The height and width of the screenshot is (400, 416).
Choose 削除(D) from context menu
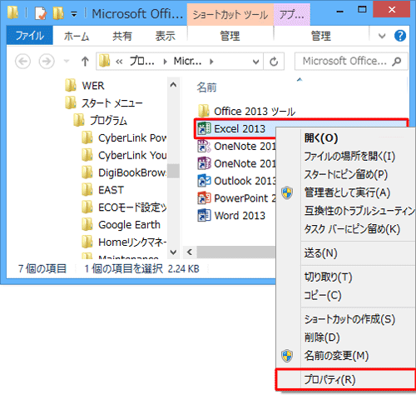pyautogui.click(x=322, y=337)
